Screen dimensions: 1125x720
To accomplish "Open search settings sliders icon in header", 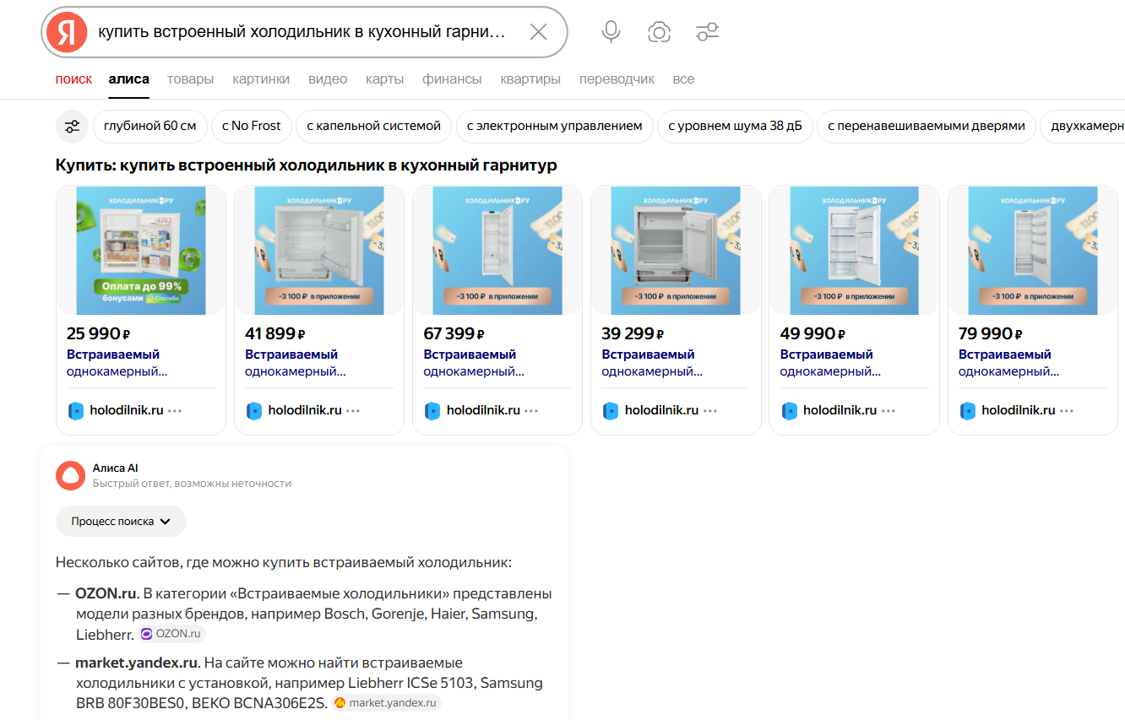I will point(707,32).
